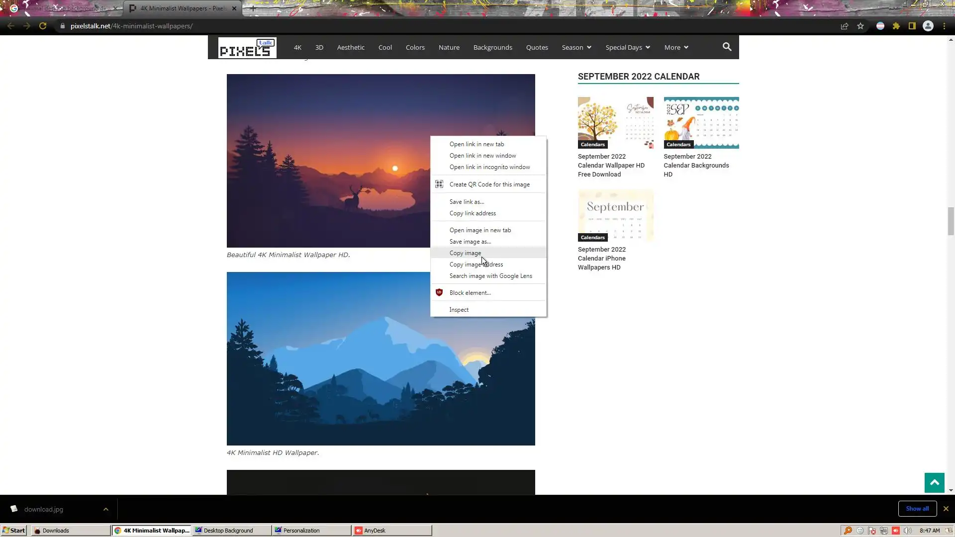Choose "Save image as..." from the context menu
This screenshot has width=955, height=537.
470,242
